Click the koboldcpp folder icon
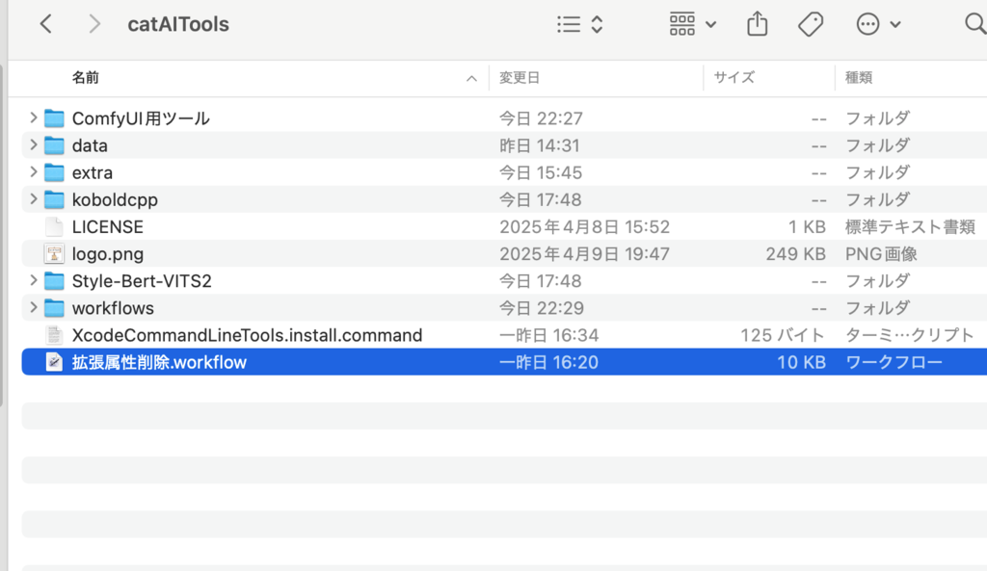 [54, 199]
